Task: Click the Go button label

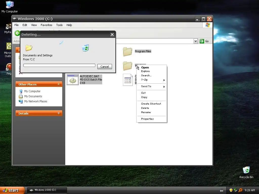Action: (x=207, y=41)
